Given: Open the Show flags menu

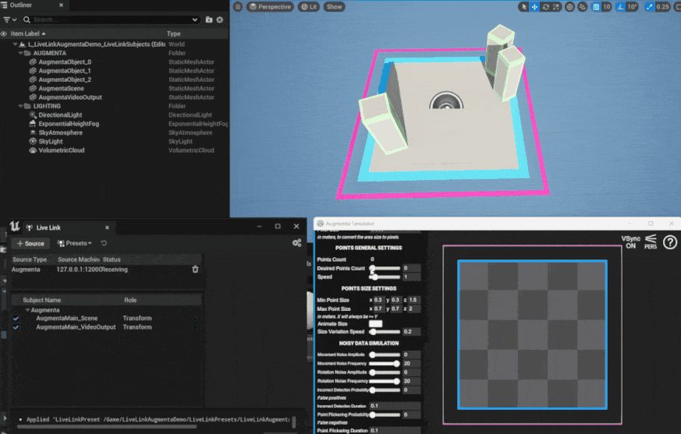Looking at the screenshot, I should pyautogui.click(x=335, y=6).
